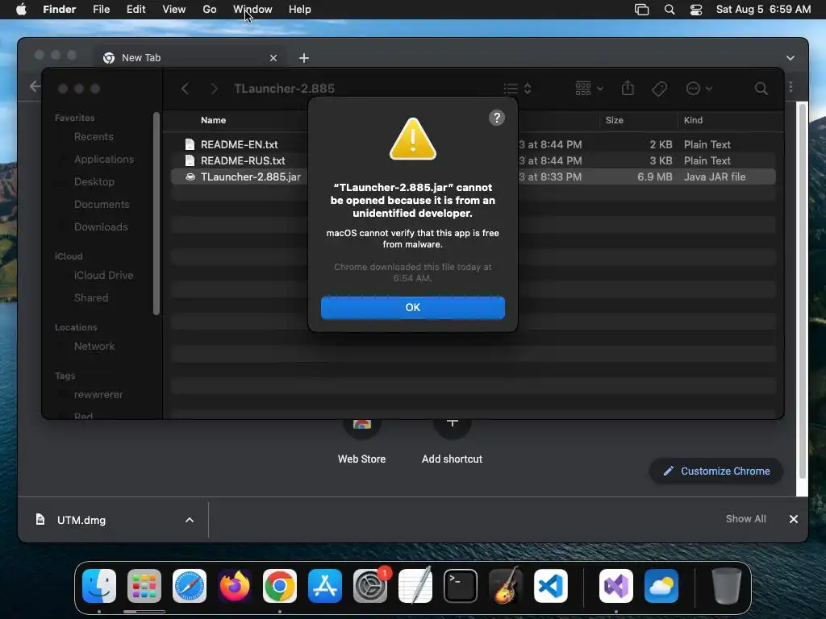Open the Finder menu in menu bar
This screenshot has width=826, height=619.
[59, 10]
